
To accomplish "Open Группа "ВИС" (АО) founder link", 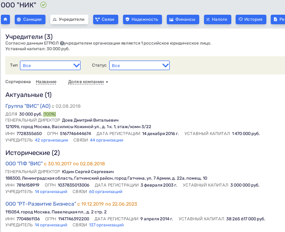I will 28,106.
